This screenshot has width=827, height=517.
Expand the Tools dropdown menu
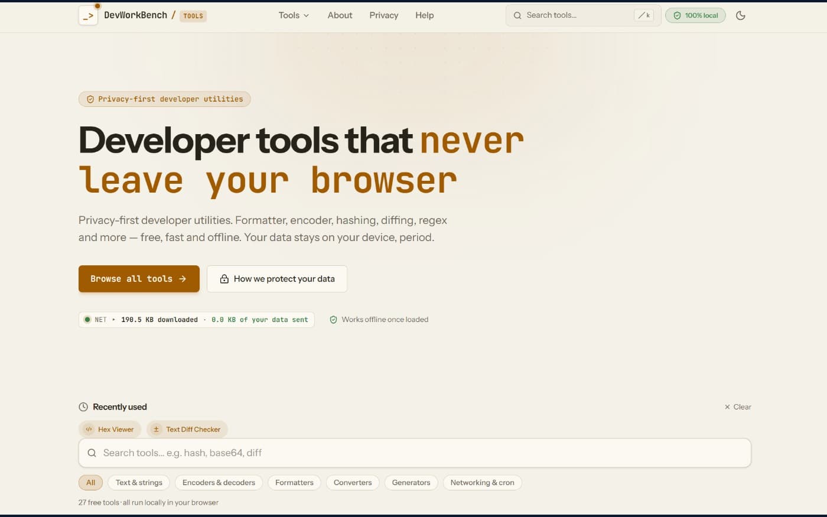[x=294, y=15]
